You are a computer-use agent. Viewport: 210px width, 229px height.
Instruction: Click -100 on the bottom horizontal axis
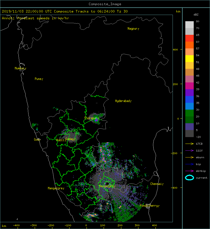click(x=68, y=225)
